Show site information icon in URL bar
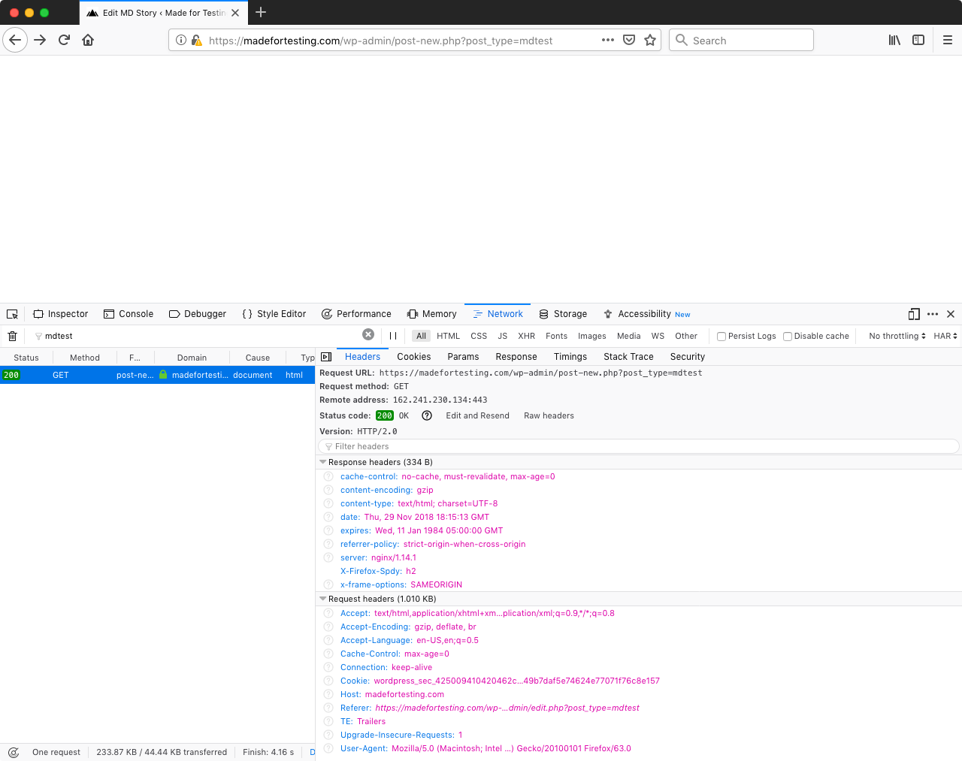 [181, 40]
